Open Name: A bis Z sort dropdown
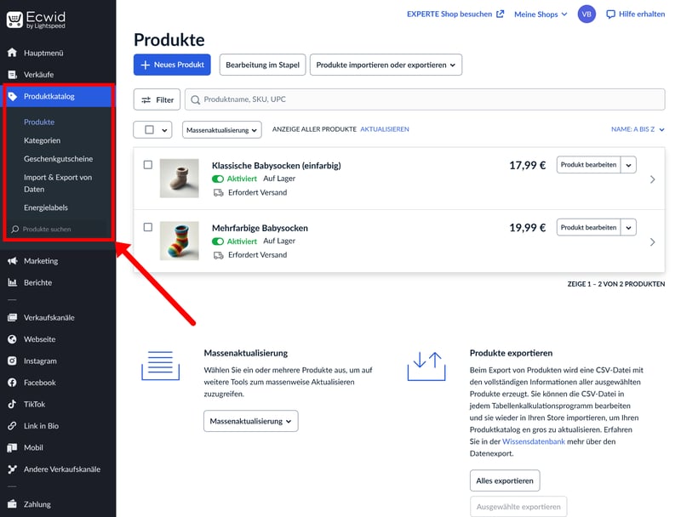This screenshot has height=517, width=681. coord(638,129)
